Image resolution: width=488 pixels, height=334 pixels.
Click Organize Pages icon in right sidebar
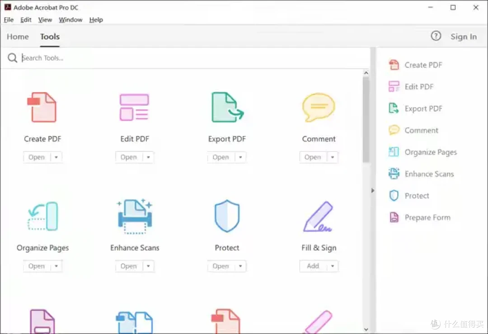click(394, 152)
